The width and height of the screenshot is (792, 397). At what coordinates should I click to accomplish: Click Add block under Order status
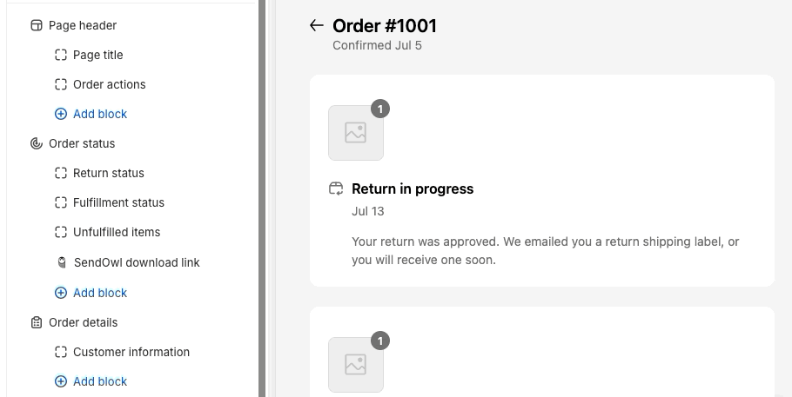coord(99,293)
